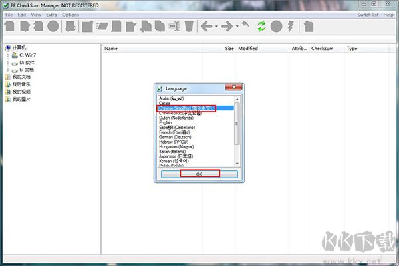The image size is (399, 266).
Task: Select Italian (Italiano) in the language list
Action: [x=196, y=152]
